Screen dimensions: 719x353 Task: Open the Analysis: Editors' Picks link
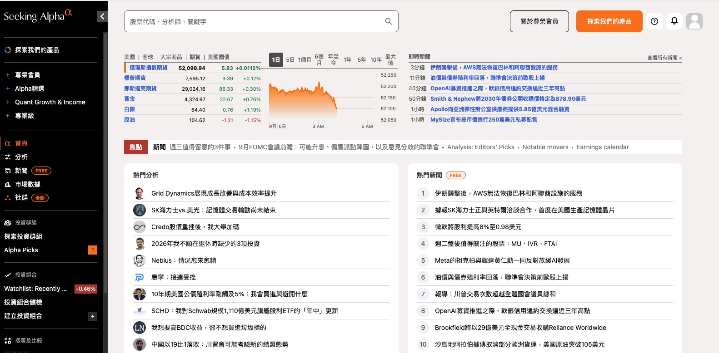pos(481,147)
